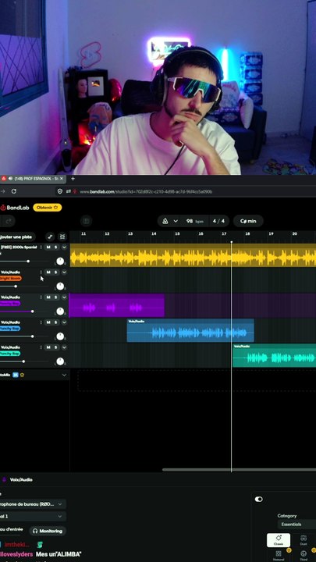Mute the 2000s Spanish track
Viewport: 316px width, 562px height.
[x=48, y=247]
